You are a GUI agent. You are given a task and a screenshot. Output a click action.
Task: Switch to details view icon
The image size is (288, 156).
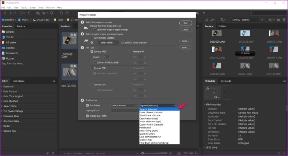191,153
